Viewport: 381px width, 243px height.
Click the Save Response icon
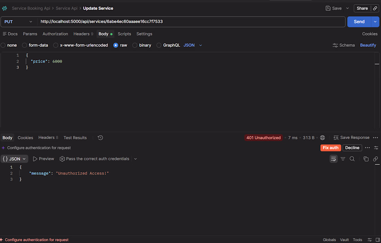(336, 138)
